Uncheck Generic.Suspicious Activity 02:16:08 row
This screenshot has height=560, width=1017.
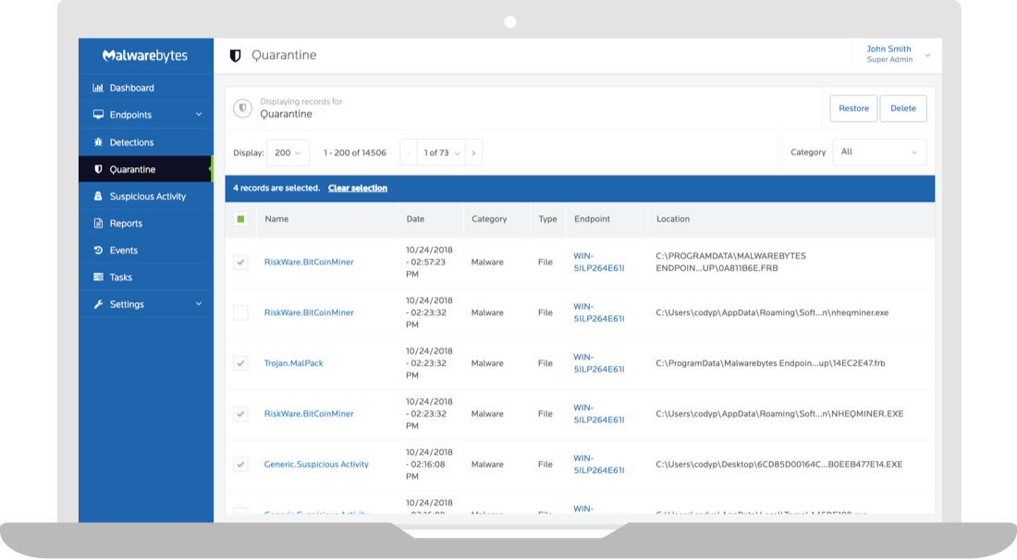click(x=240, y=465)
